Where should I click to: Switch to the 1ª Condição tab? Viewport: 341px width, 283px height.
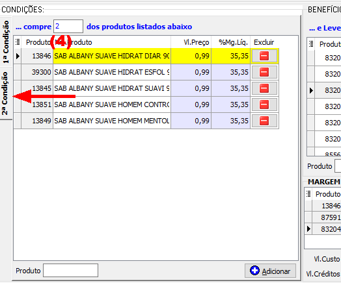6,42
